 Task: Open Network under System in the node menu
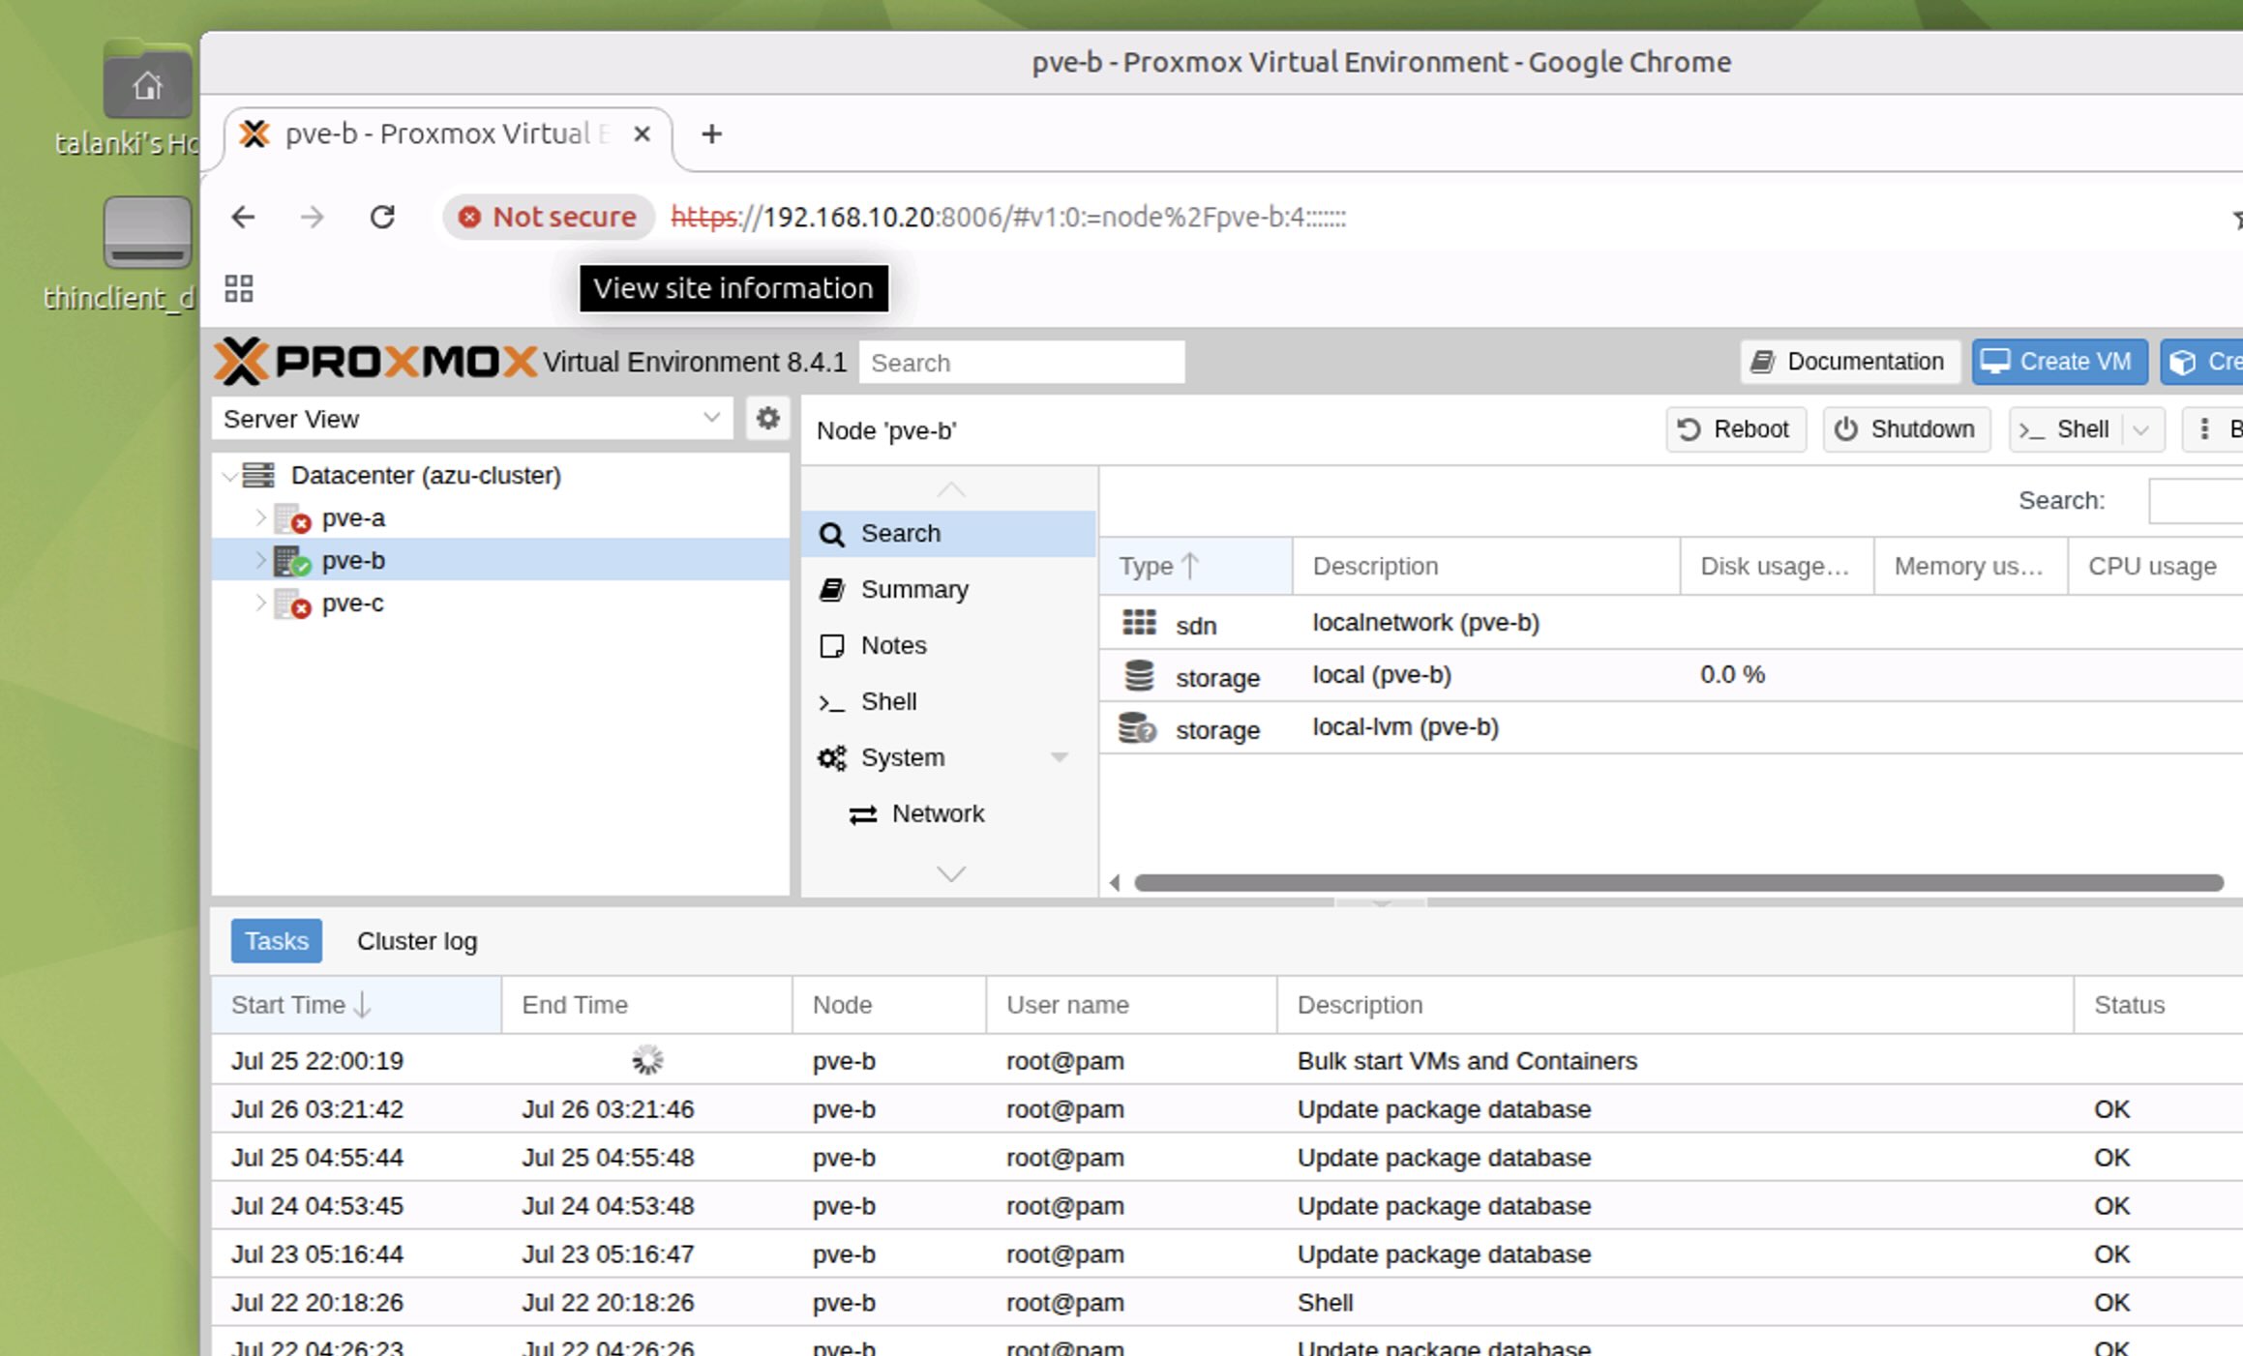948,814
